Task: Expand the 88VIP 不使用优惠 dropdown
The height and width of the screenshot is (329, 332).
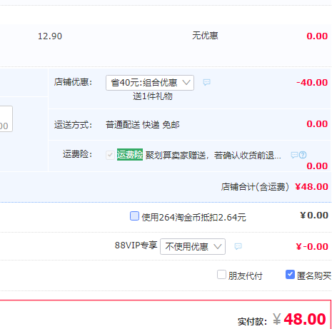Action: coord(193,246)
